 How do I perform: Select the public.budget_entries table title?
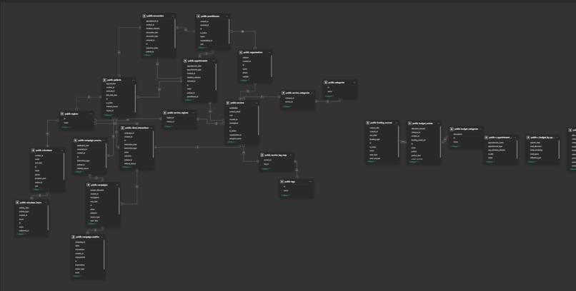[422, 123]
